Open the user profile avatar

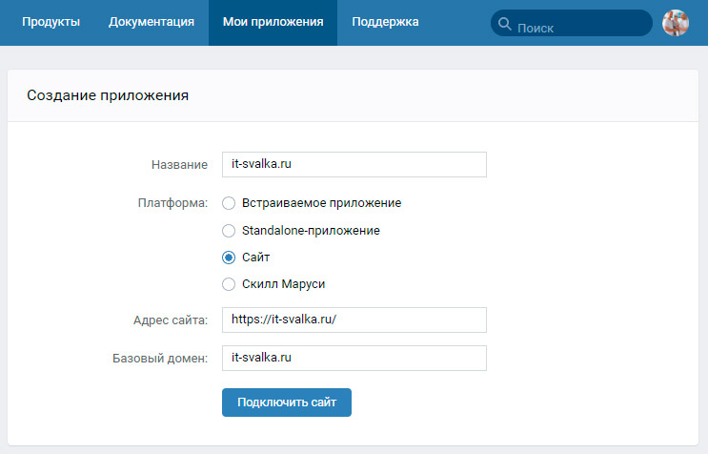pyautogui.click(x=675, y=23)
